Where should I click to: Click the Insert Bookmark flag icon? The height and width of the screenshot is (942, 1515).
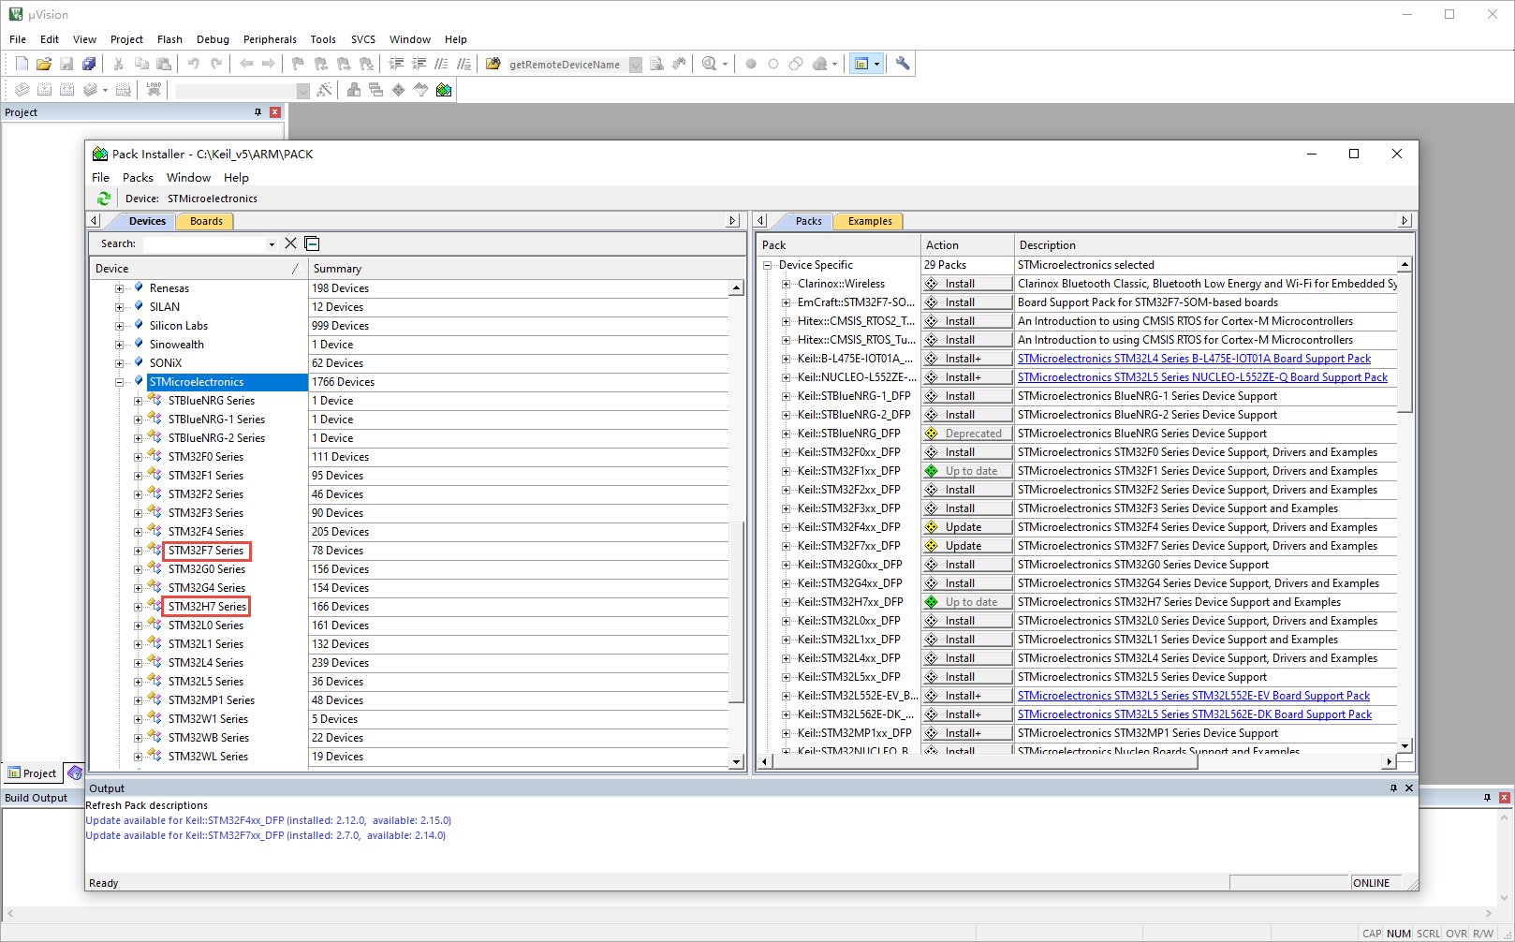point(299,64)
